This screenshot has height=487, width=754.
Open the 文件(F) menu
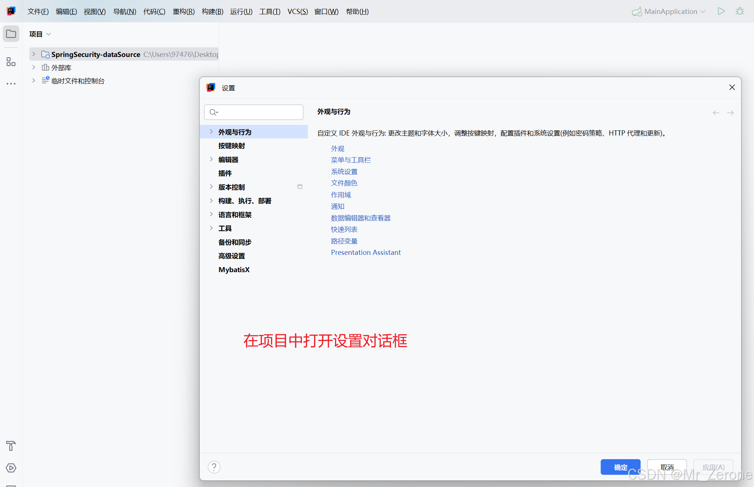(x=38, y=11)
